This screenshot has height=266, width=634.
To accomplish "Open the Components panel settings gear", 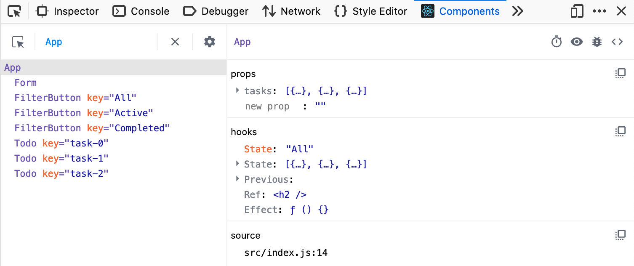I will 209,42.
